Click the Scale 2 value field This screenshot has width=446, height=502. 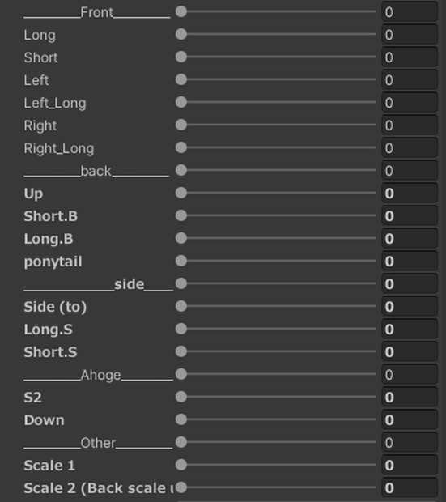click(x=410, y=488)
